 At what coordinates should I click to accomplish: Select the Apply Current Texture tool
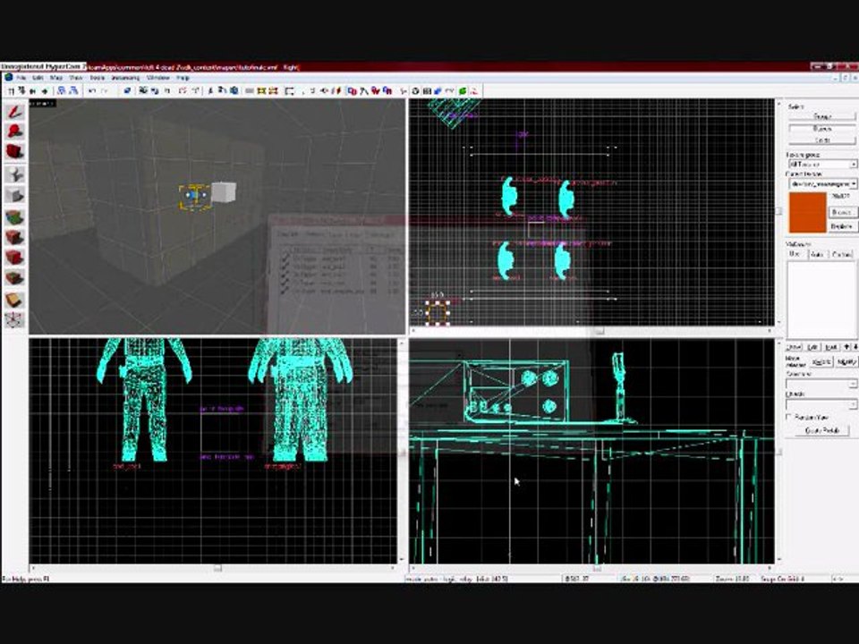pos(15,238)
